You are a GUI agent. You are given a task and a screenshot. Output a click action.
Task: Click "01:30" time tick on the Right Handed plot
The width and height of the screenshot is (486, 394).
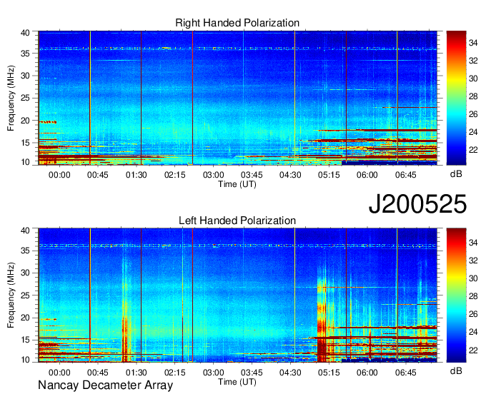coord(136,175)
